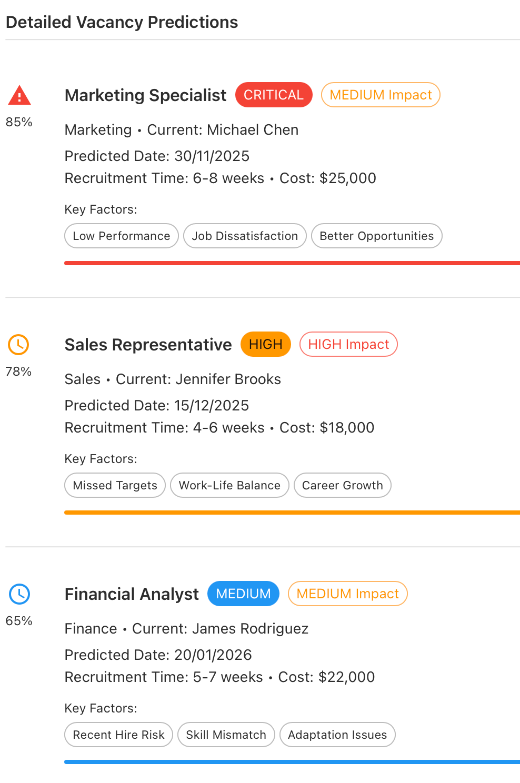Open the CRITICAL badge on Marketing Specialist
This screenshot has height=783, width=520.
pos(274,95)
